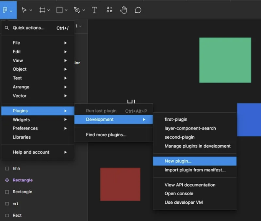Open Rectangle tool dropdown chevron
The width and height of the screenshot is (261, 221).
[66, 10]
